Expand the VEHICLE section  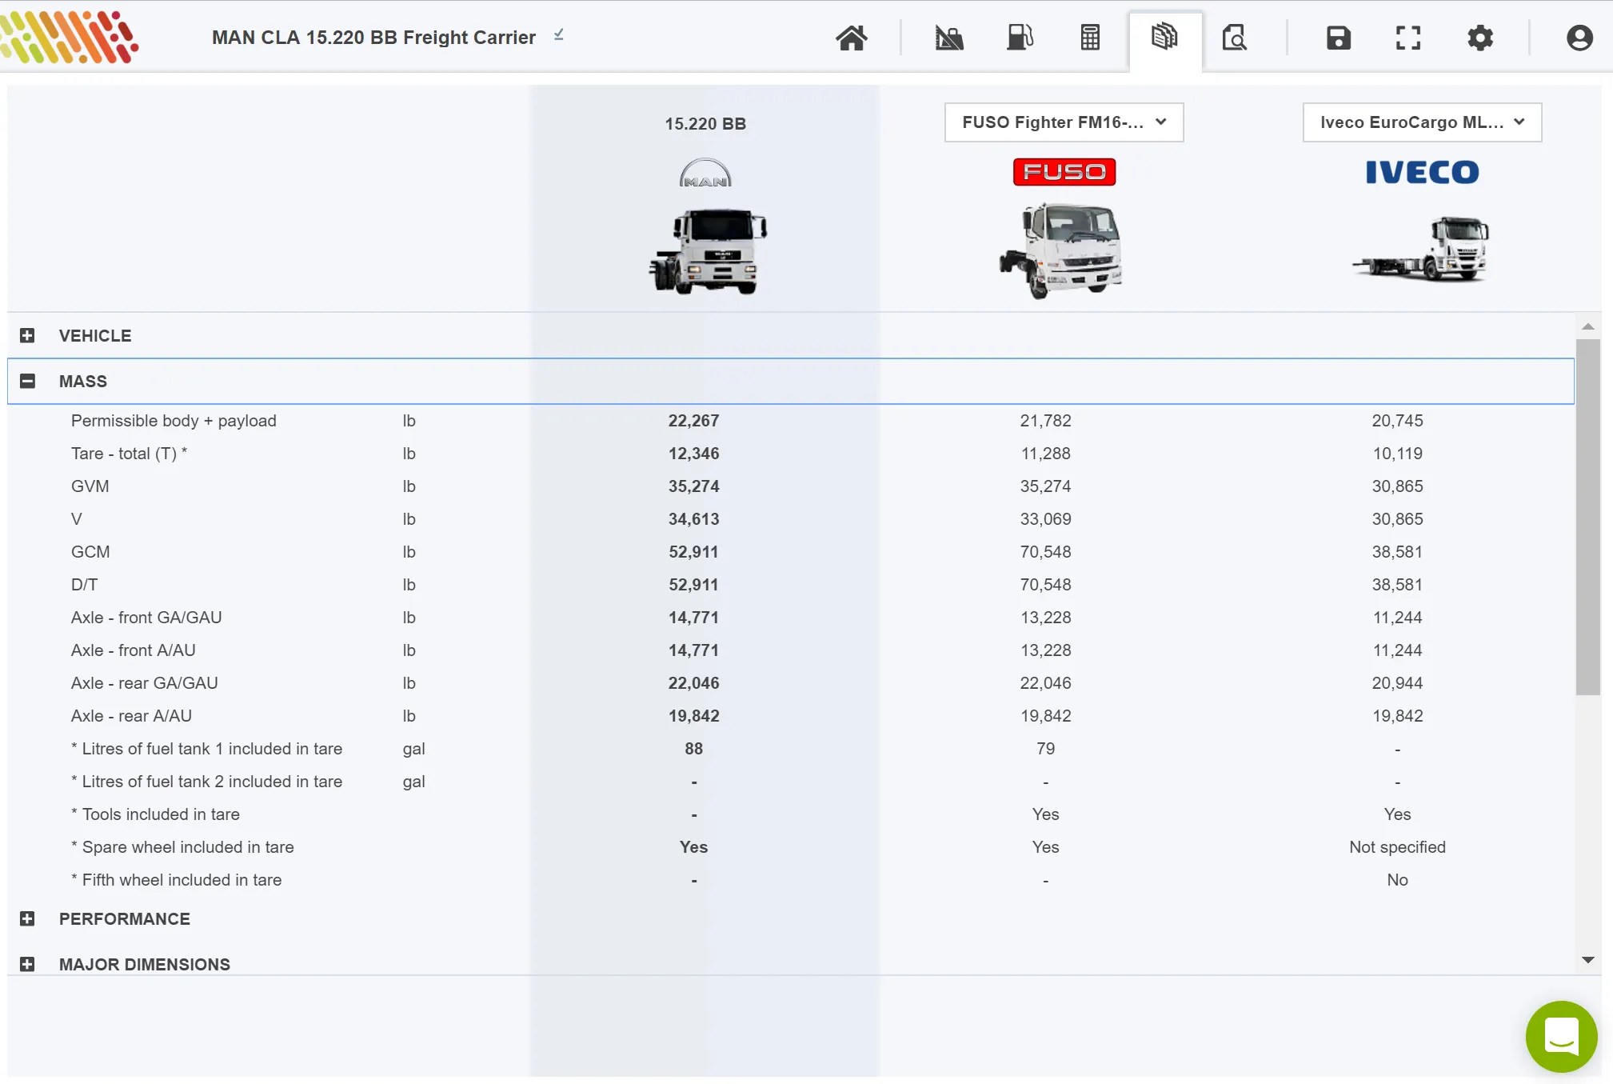pyautogui.click(x=28, y=335)
